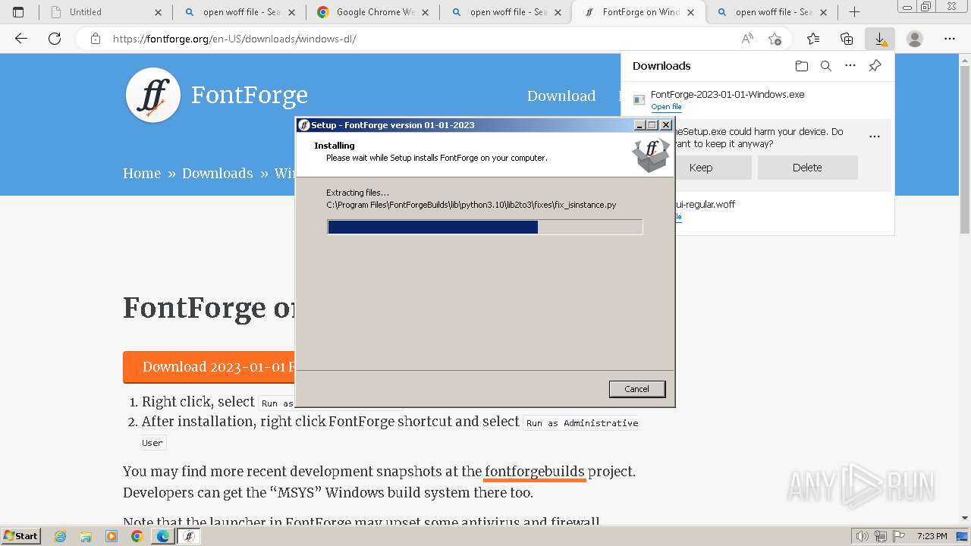Viewport: 971px width, 546px height.
Task: Open volume control in system tray
Action: click(x=863, y=536)
